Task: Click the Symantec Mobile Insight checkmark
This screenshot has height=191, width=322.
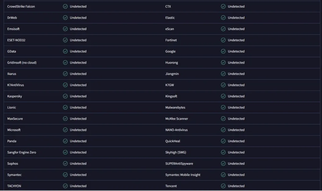Action: tap(223, 175)
